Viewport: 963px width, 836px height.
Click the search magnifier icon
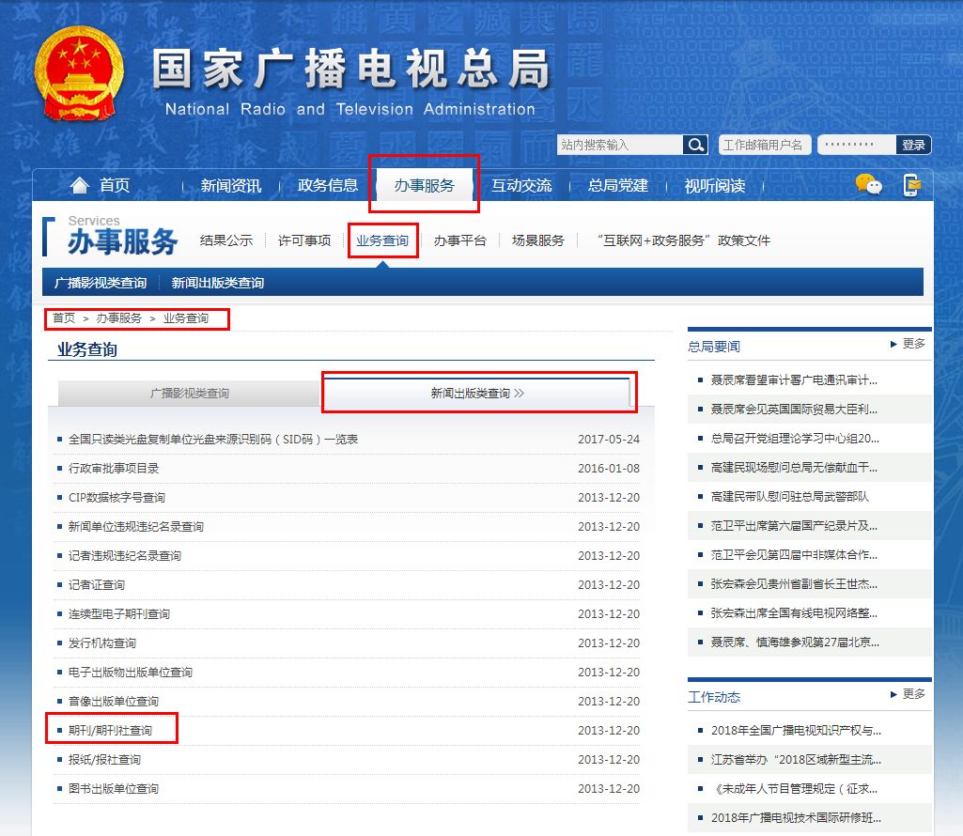pos(695,145)
